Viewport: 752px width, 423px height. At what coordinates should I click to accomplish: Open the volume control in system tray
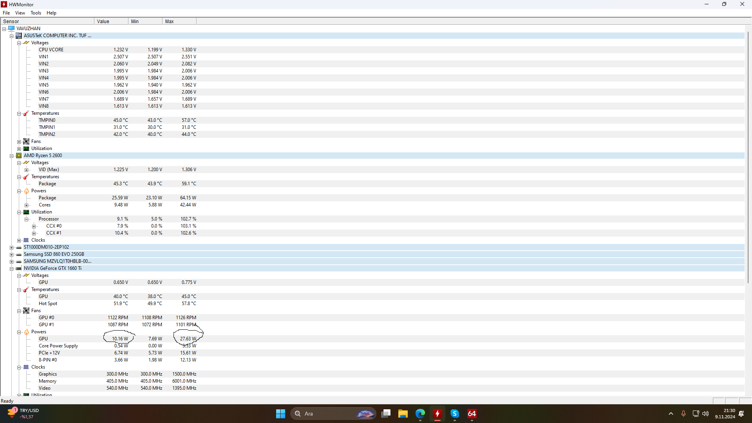coord(705,414)
